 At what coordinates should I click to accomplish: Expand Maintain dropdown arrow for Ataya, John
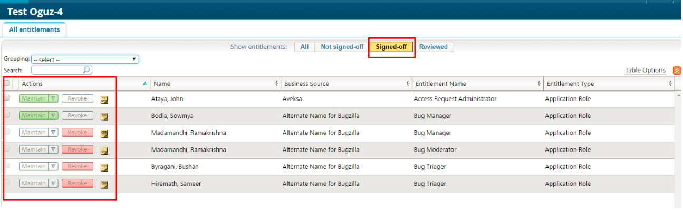[x=53, y=98]
